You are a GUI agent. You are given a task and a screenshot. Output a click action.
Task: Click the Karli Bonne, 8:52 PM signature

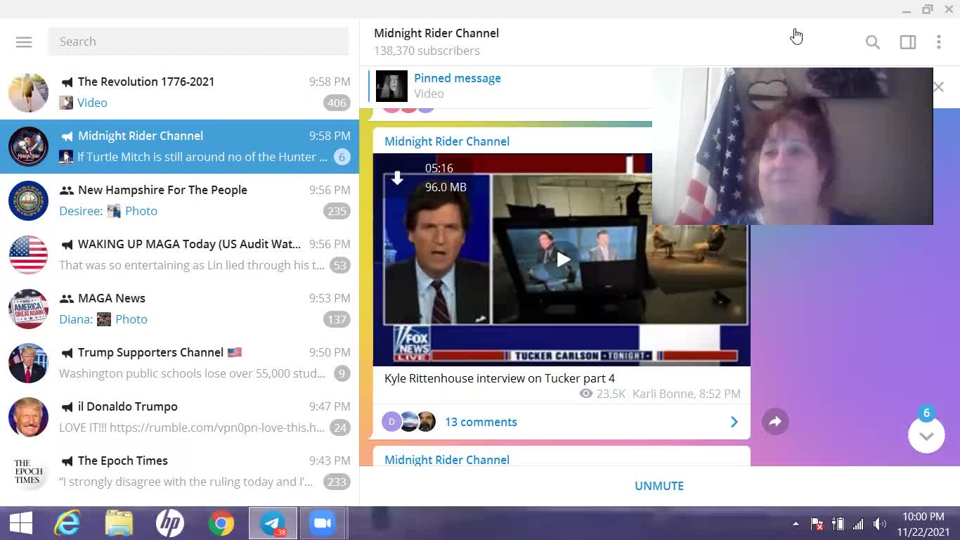coord(686,394)
